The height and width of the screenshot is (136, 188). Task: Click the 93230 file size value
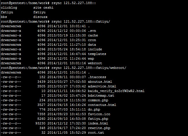(x=40, y=123)
